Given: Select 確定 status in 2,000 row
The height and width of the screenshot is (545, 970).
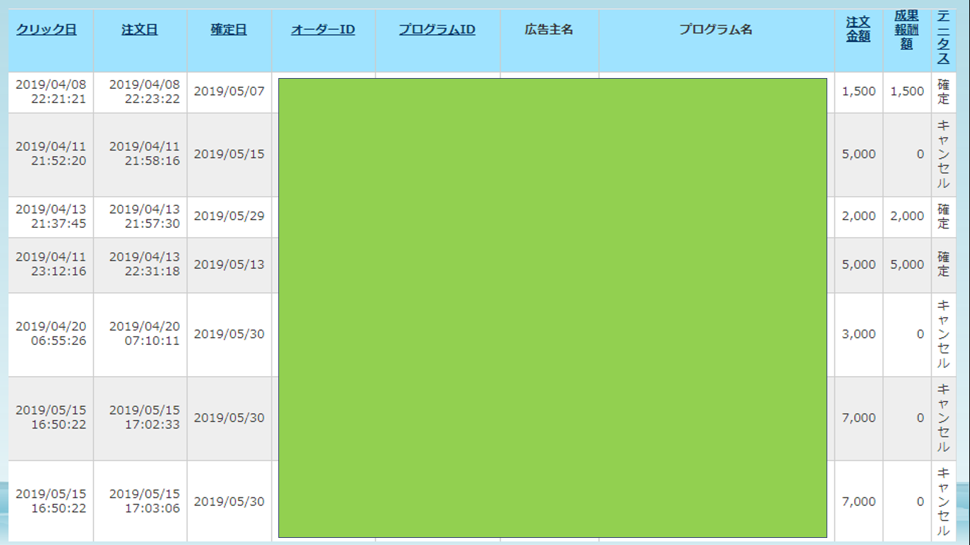Looking at the screenshot, I should (x=943, y=216).
